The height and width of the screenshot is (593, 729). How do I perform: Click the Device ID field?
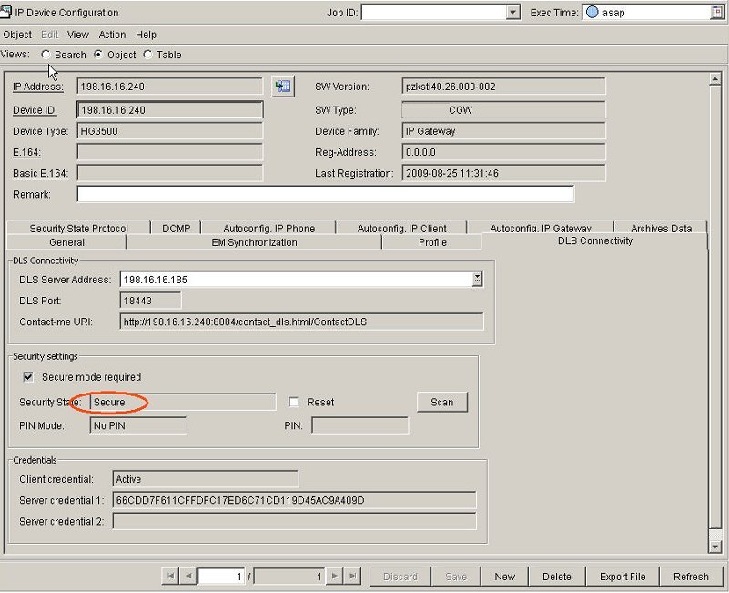(x=169, y=110)
